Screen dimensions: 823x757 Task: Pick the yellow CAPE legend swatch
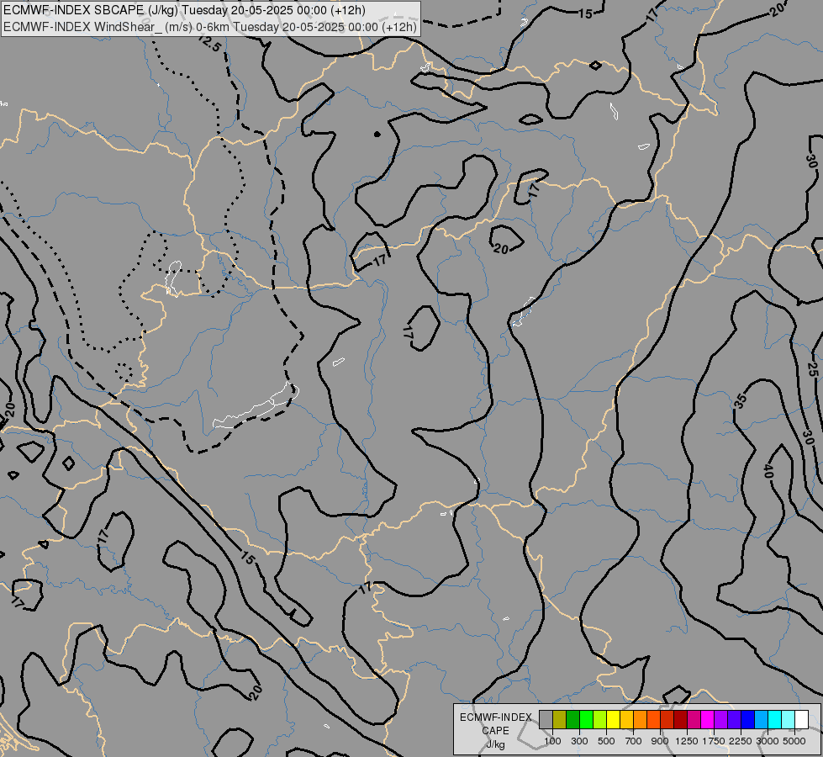tap(613, 719)
